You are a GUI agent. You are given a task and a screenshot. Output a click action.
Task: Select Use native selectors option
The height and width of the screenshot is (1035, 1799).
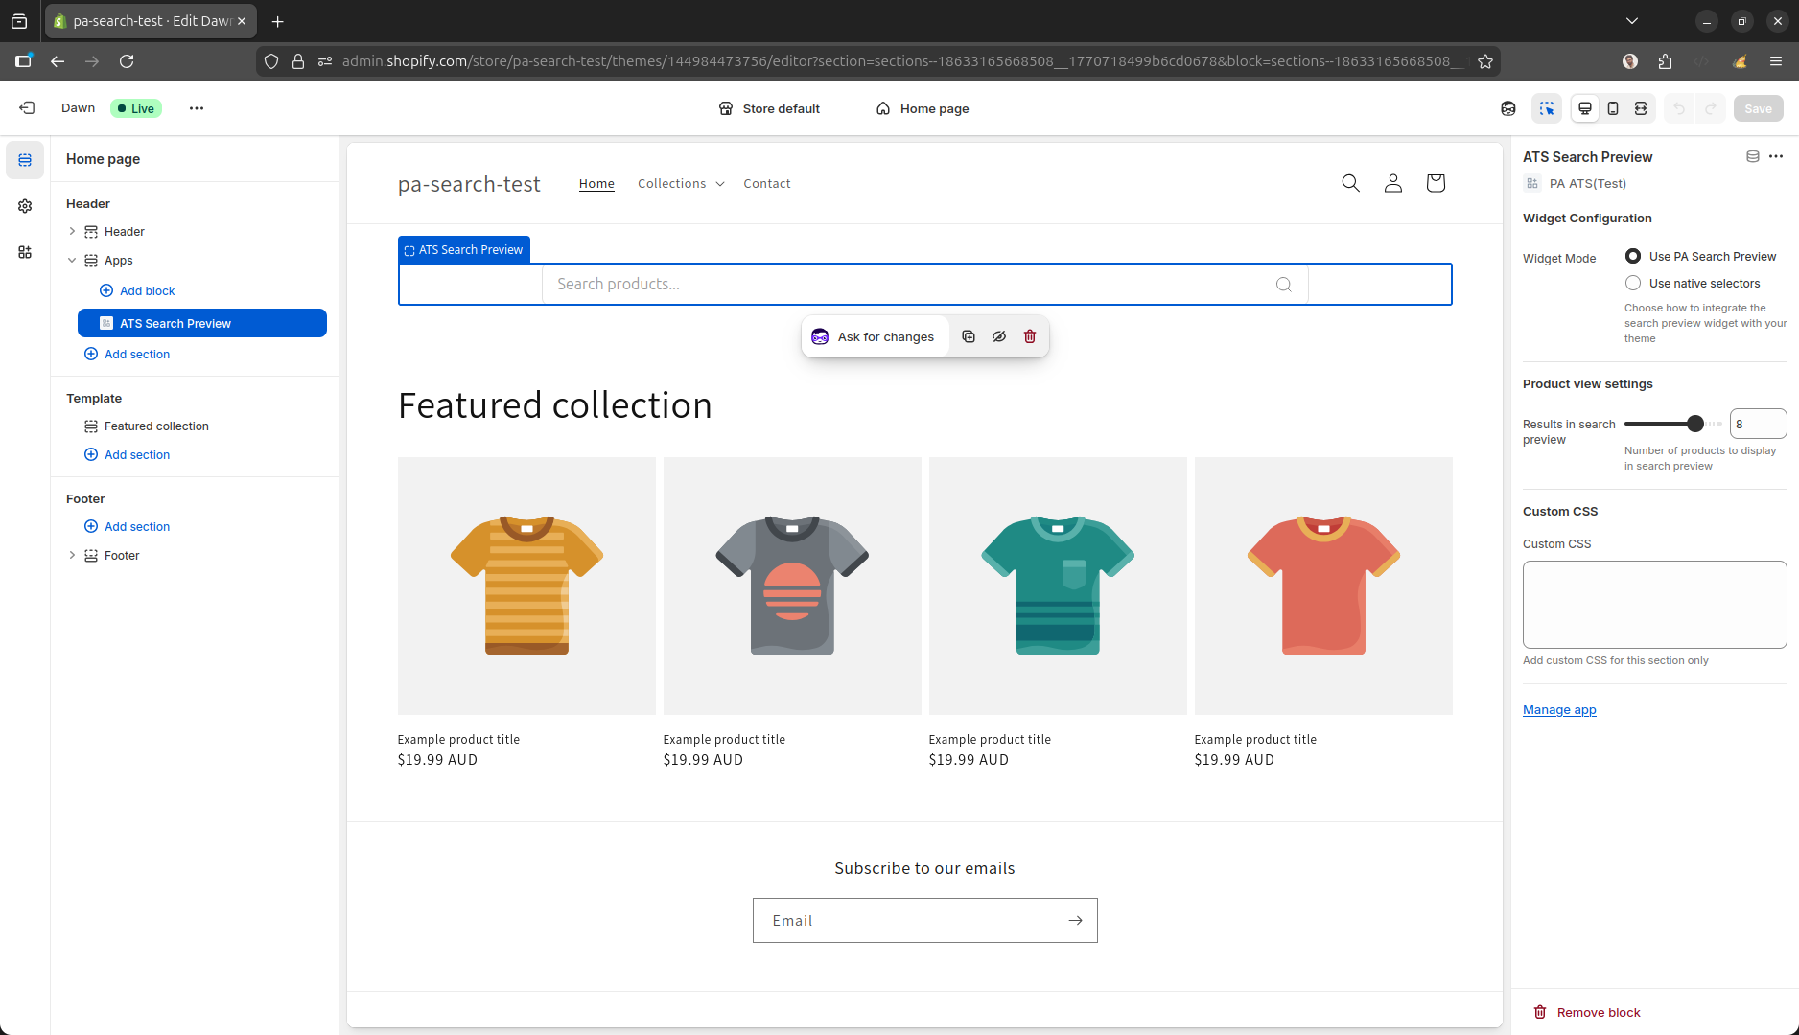point(1633,283)
